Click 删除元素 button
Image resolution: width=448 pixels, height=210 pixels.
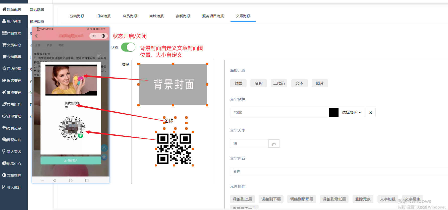(x=363, y=199)
